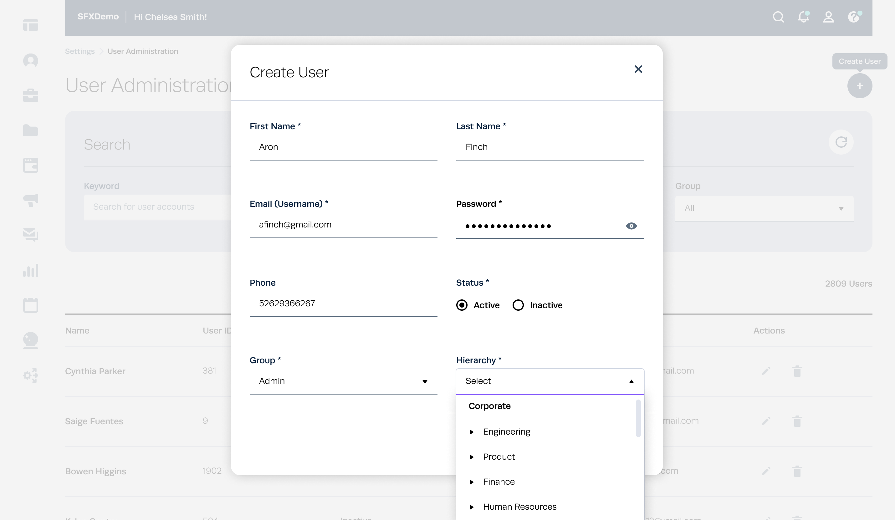
Task: Expand the Engineering hierarchy node
Action: [472, 432]
